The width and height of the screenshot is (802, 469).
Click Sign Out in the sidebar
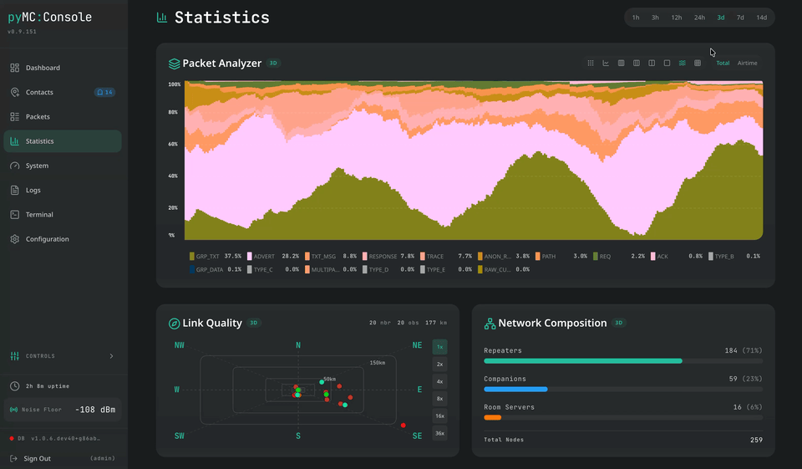pyautogui.click(x=37, y=458)
